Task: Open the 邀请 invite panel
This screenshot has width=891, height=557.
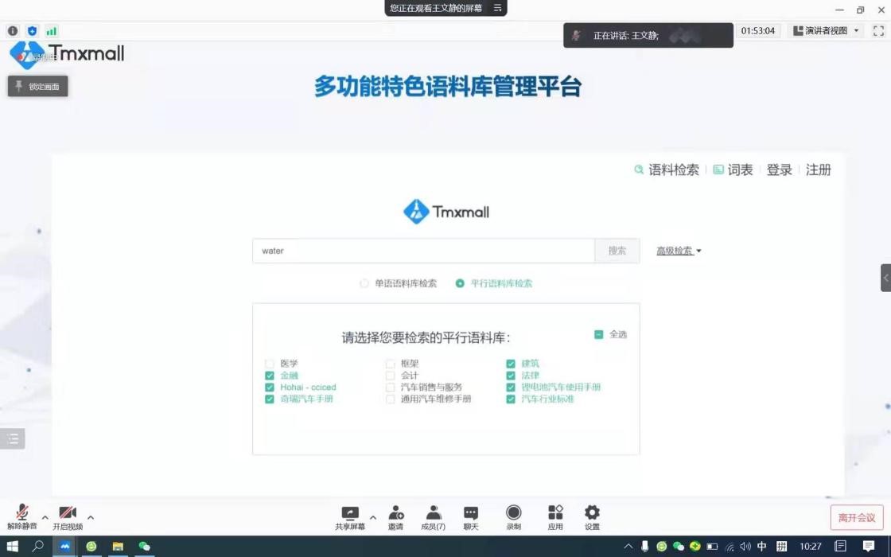Action: pos(396,518)
